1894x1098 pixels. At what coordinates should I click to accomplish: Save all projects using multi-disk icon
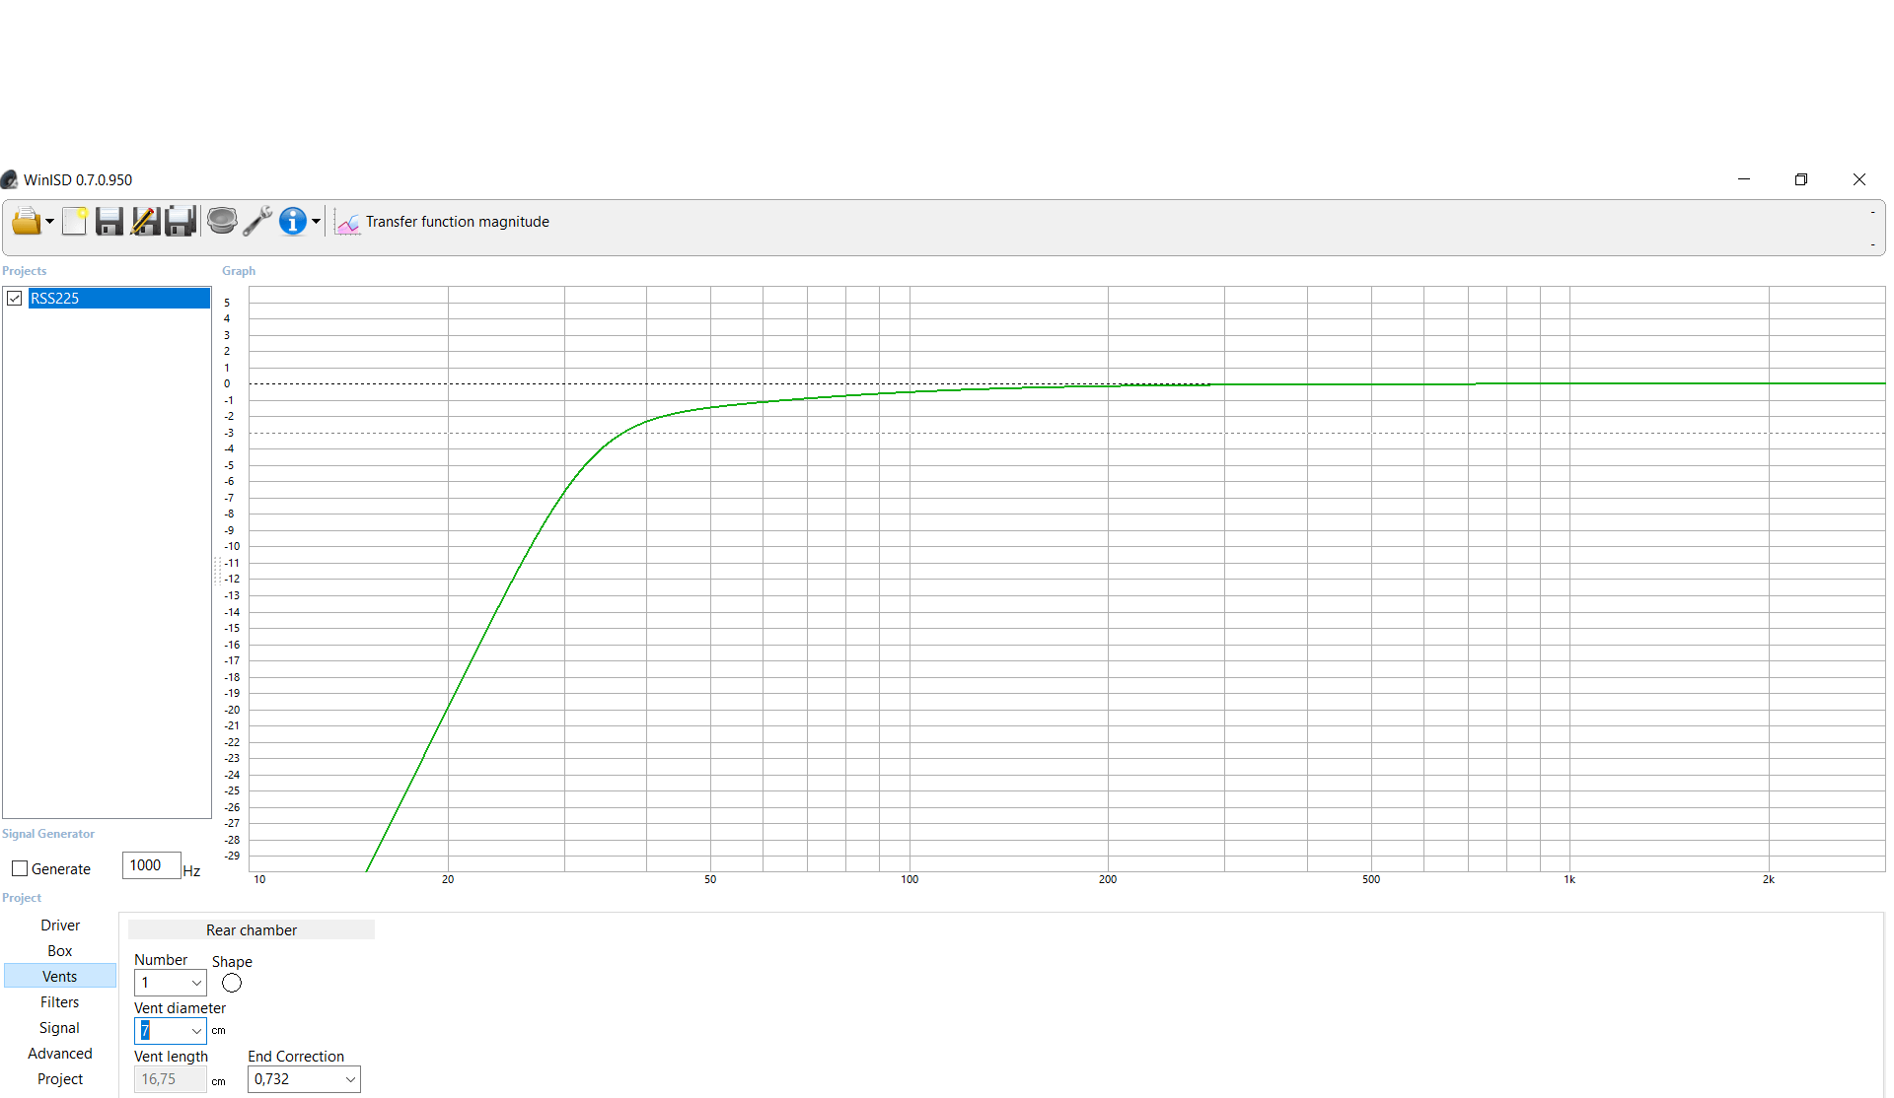[181, 222]
